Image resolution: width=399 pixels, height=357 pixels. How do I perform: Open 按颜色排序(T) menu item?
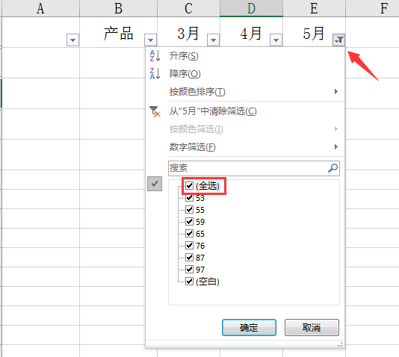click(197, 92)
